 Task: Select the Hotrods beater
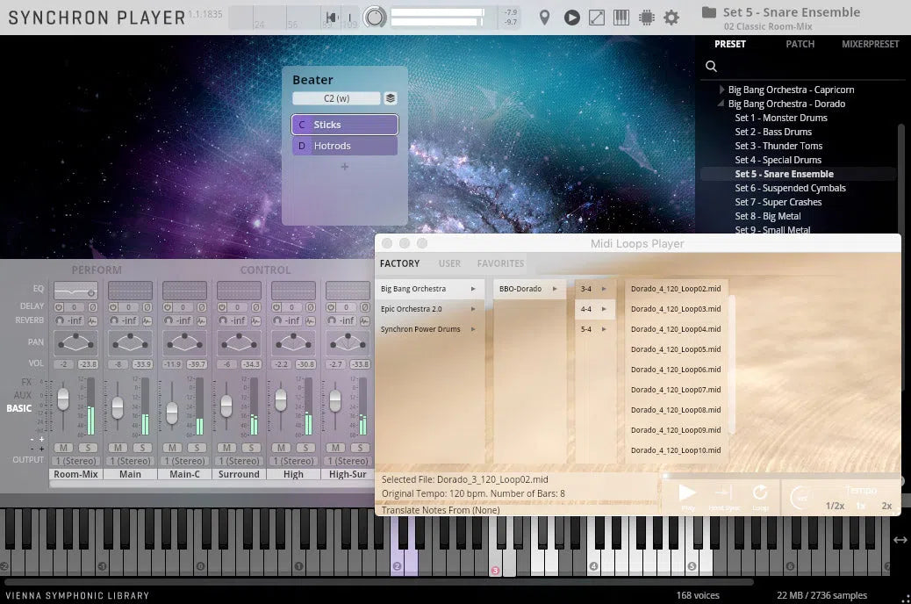345,146
